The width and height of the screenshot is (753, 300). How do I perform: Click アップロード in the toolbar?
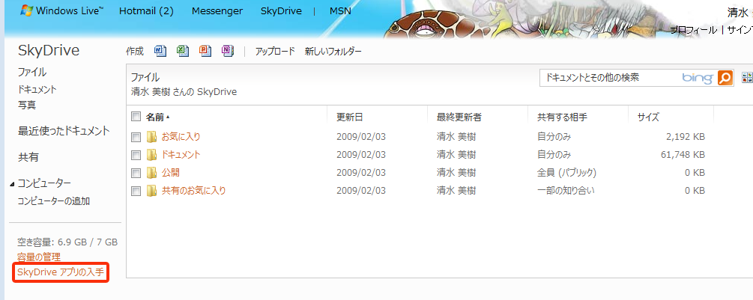(275, 52)
